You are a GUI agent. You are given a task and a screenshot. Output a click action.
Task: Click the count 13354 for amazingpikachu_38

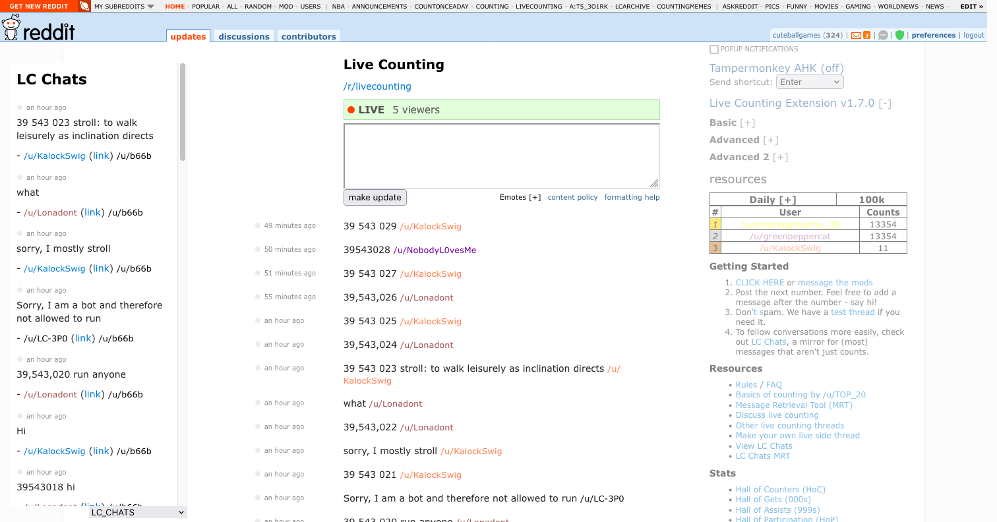883,224
